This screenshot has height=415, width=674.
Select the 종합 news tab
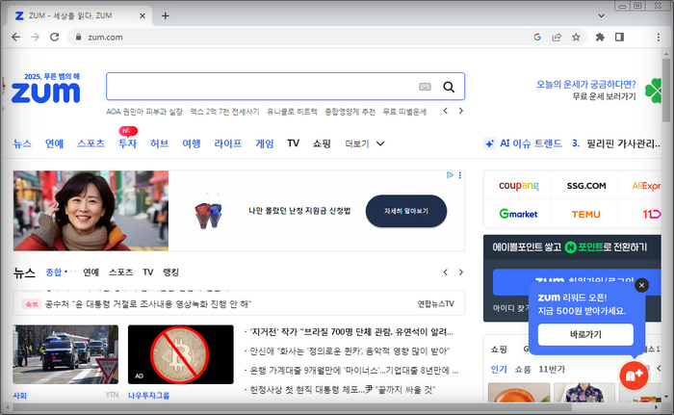(54, 272)
